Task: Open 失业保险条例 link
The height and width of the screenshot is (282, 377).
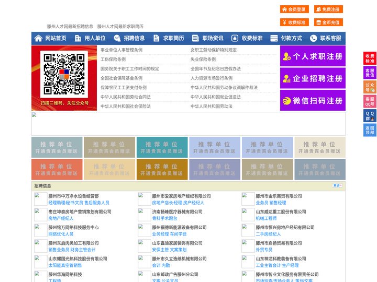Action: click(203, 59)
